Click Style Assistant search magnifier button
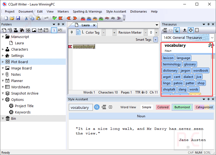 97,107
